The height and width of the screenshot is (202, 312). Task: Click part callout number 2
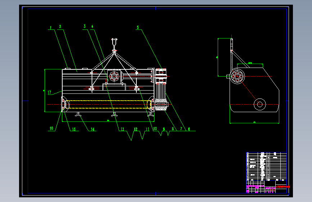coord(60,27)
